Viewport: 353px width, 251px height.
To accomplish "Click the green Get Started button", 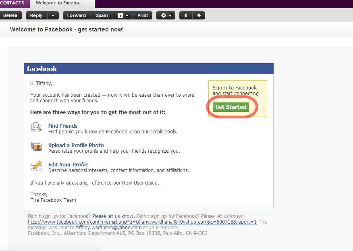I will [231, 107].
